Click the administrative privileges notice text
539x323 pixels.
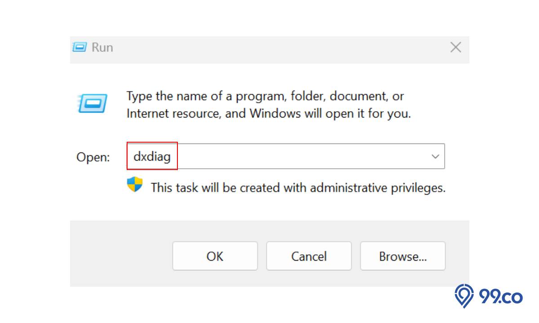[298, 188]
